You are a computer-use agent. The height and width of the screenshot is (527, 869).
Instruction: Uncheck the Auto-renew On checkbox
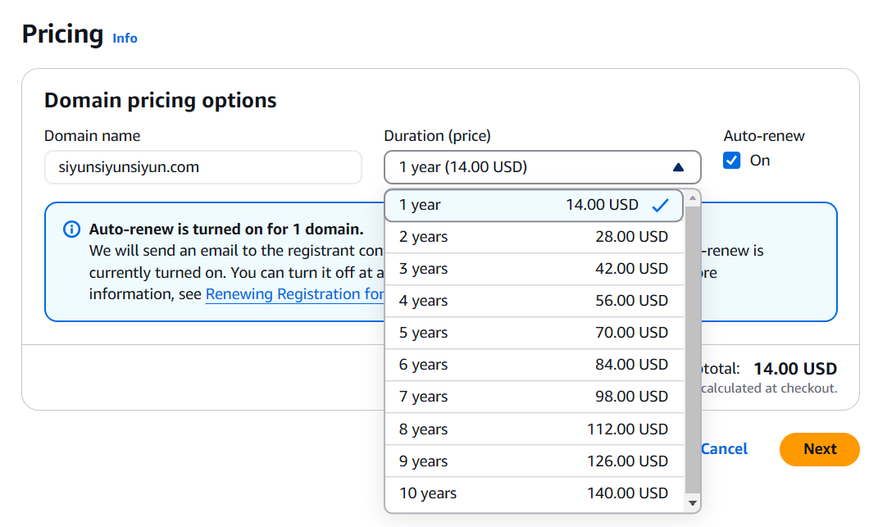(x=732, y=161)
